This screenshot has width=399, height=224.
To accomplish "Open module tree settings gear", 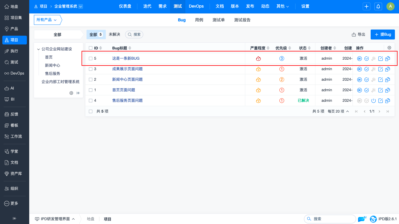I will [x=71, y=93].
